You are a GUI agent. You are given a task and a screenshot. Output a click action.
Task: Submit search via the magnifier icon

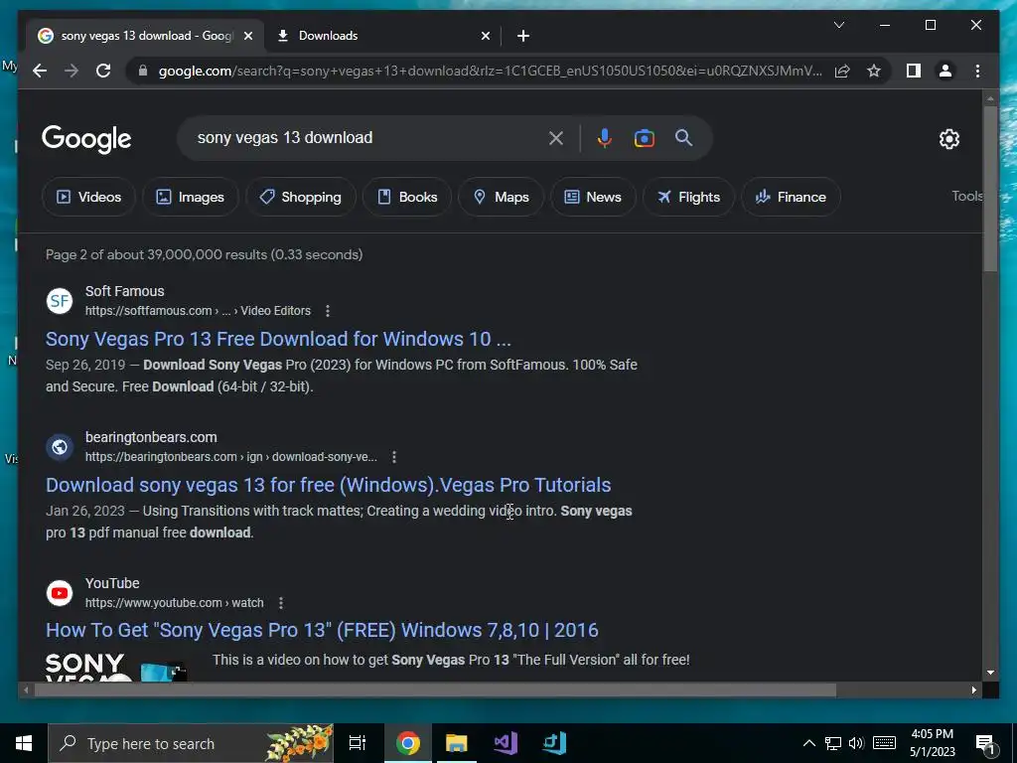[x=683, y=138]
